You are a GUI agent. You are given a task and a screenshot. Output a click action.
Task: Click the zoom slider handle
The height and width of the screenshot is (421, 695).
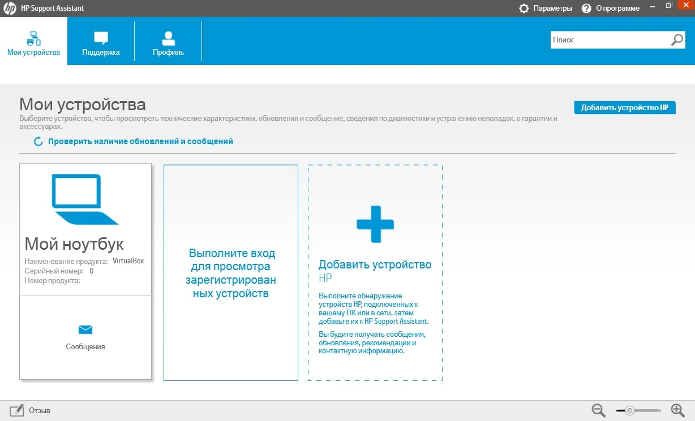pos(629,410)
